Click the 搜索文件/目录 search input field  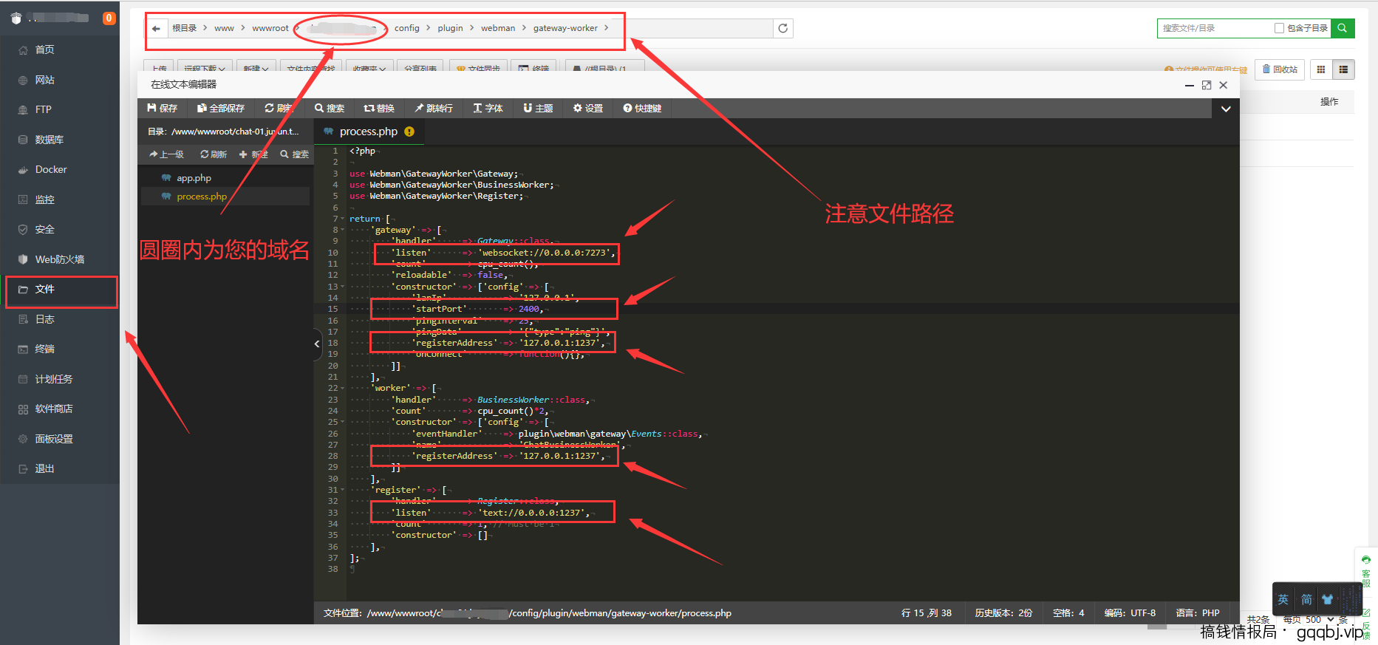pyautogui.click(x=1213, y=28)
